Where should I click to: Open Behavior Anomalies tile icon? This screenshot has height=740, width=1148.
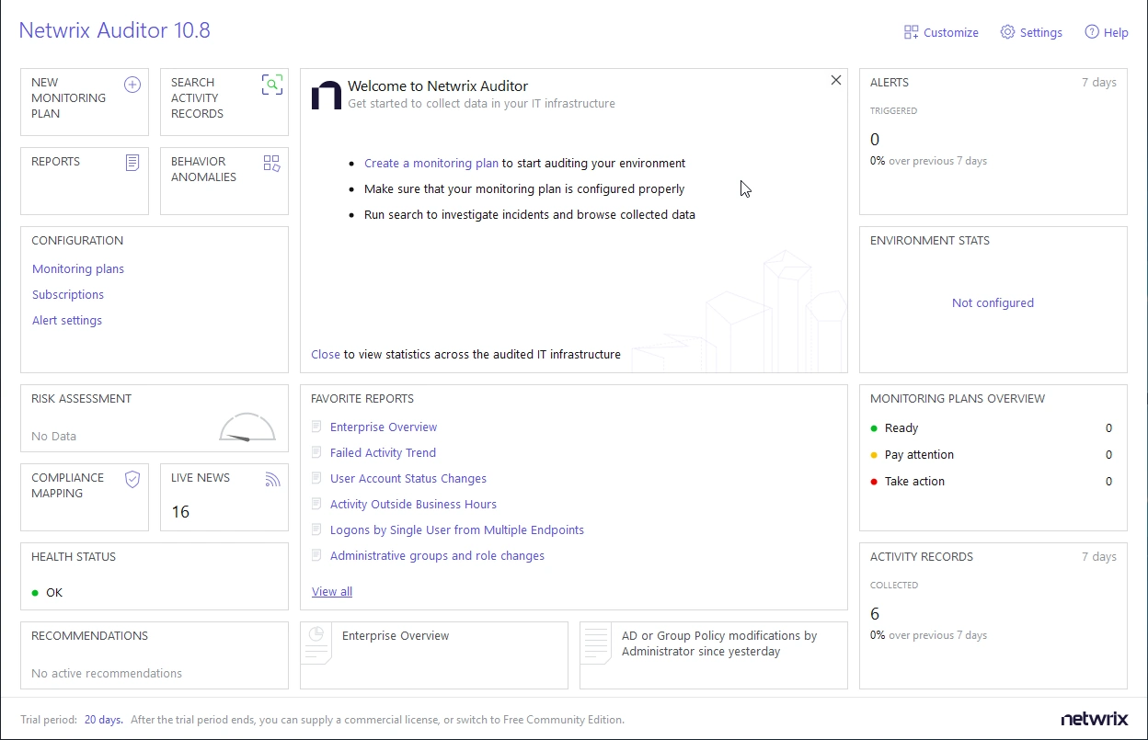(x=271, y=164)
